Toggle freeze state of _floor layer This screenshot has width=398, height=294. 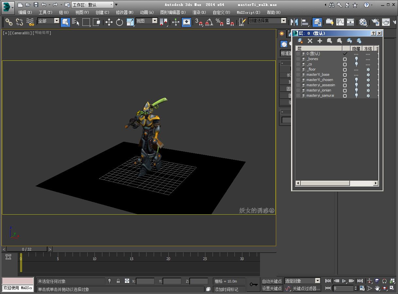click(368, 70)
